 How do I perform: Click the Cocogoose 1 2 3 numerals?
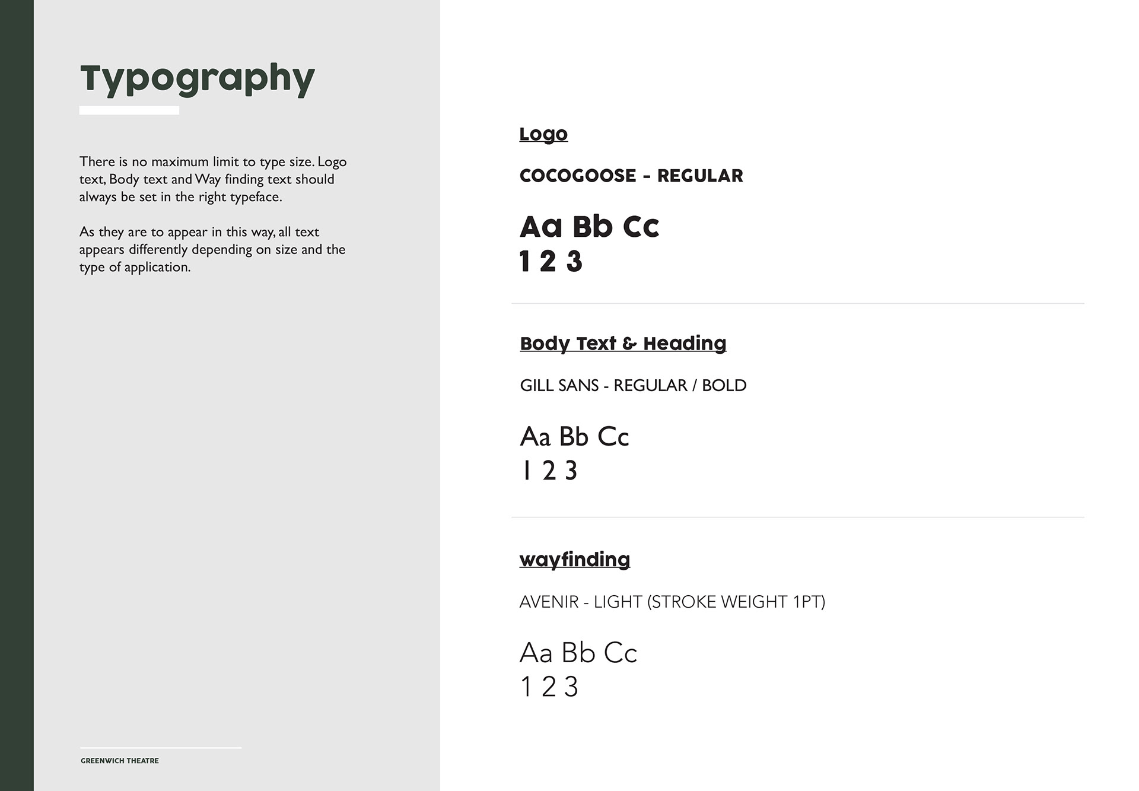point(551,262)
